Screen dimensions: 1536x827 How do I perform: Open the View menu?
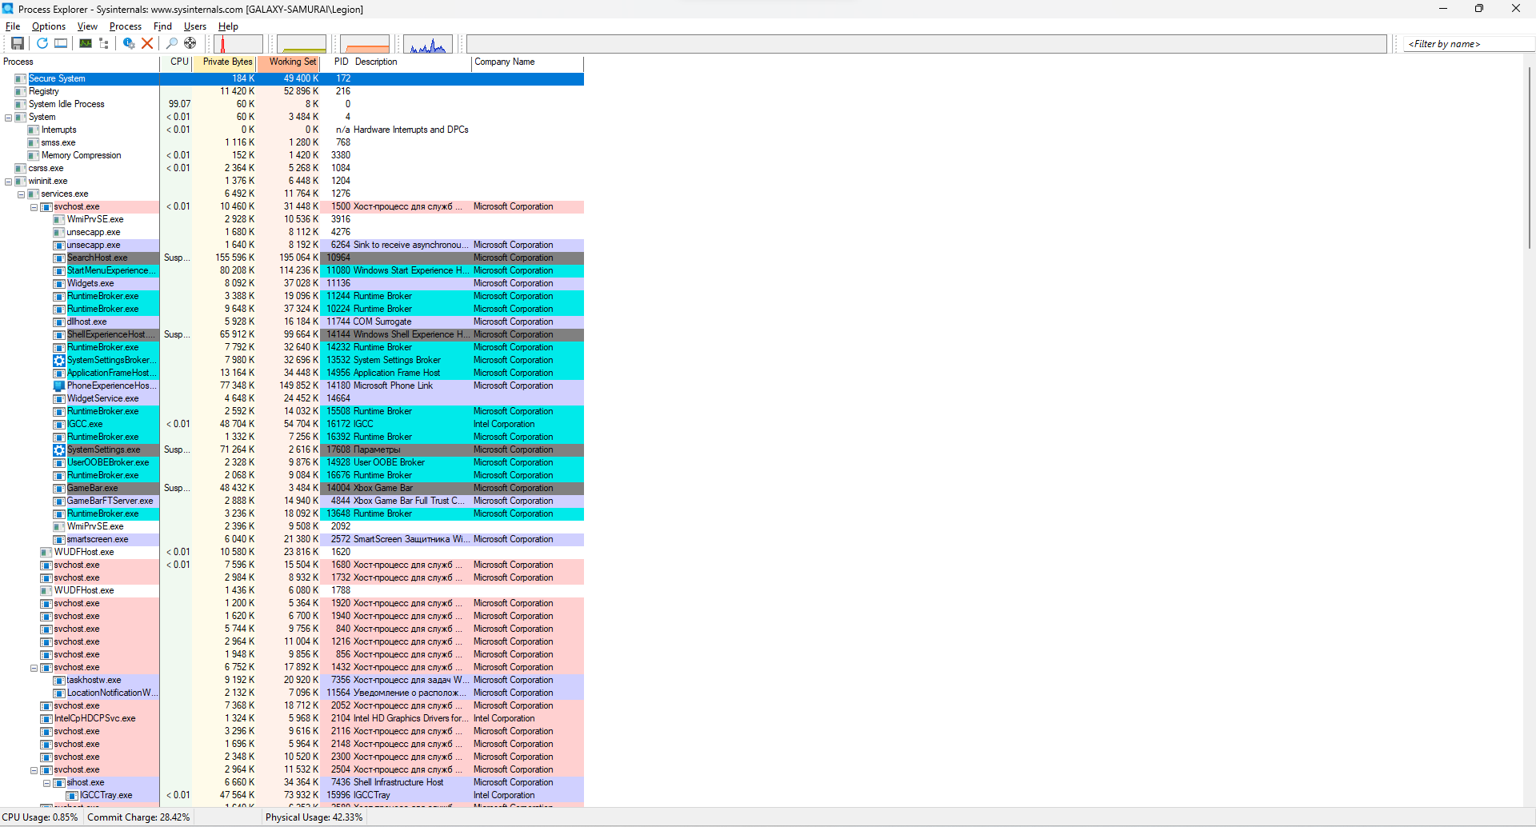coord(87,26)
